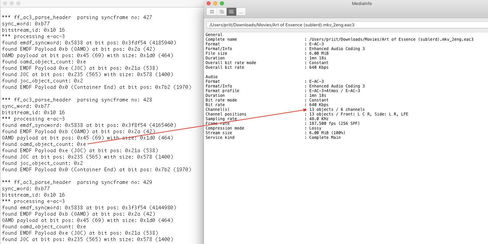Viewport: 488px width, 244px height.
Task: Click the 'parsing syncframe no: 427' line
Action: pyautogui.click(x=77, y=17)
